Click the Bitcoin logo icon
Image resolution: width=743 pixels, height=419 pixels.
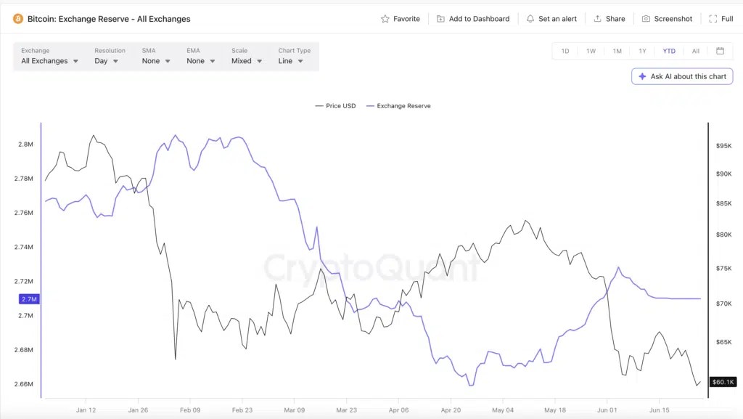18,19
